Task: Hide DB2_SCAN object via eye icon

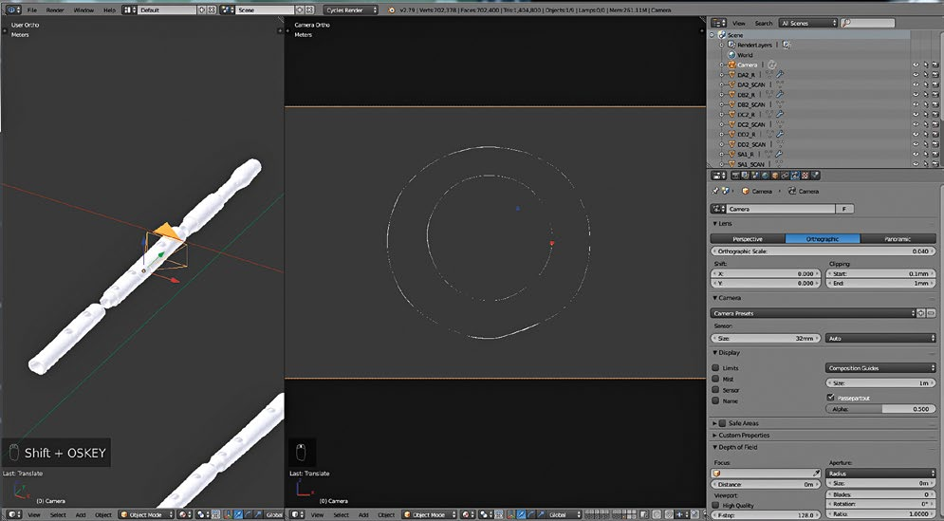Action: (x=916, y=104)
